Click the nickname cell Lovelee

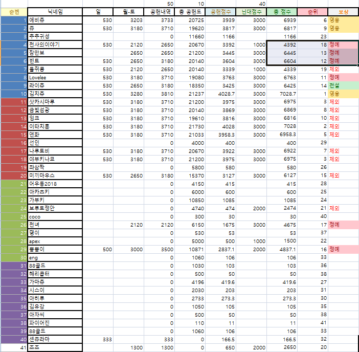[55, 77]
